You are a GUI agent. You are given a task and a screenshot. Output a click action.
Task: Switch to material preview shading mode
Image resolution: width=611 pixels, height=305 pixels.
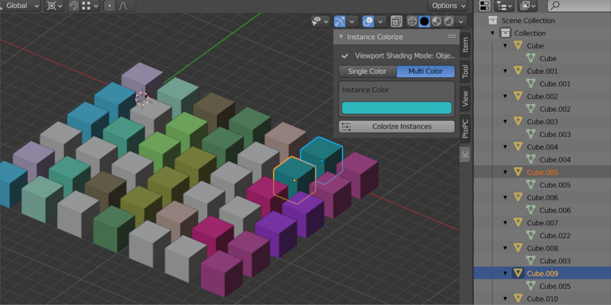[x=437, y=21]
